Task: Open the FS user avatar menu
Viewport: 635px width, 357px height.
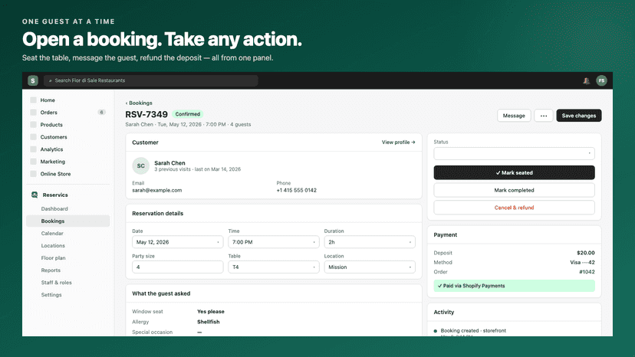Action: [x=601, y=80]
